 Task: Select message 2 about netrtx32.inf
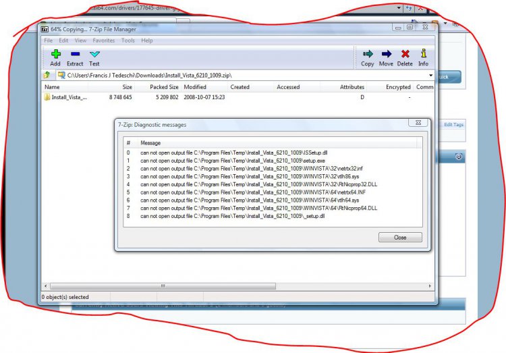coord(273,169)
